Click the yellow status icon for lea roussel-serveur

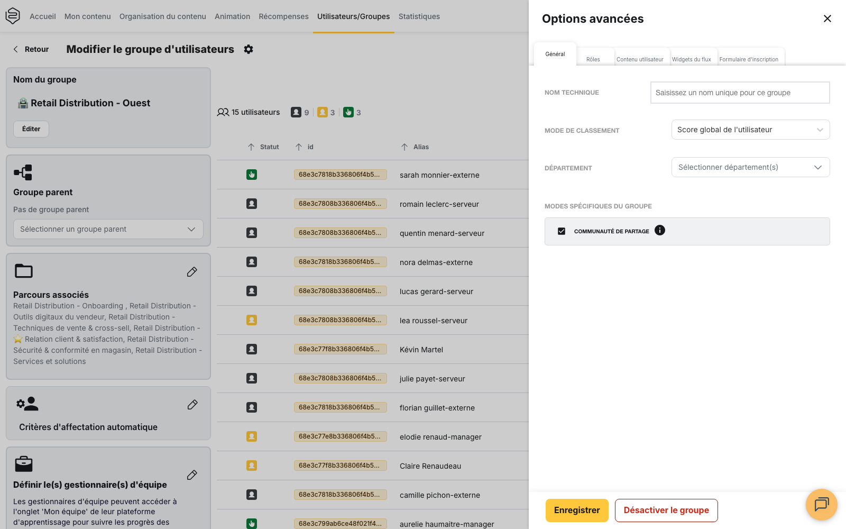tap(252, 320)
